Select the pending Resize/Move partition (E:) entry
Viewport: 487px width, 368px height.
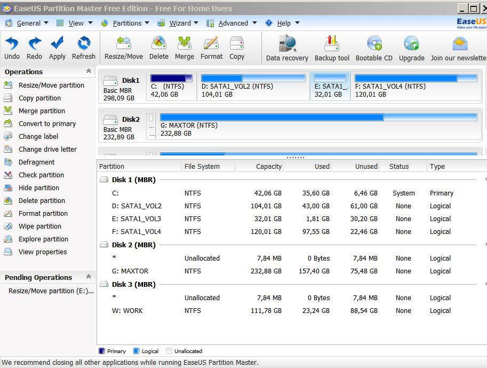51,291
